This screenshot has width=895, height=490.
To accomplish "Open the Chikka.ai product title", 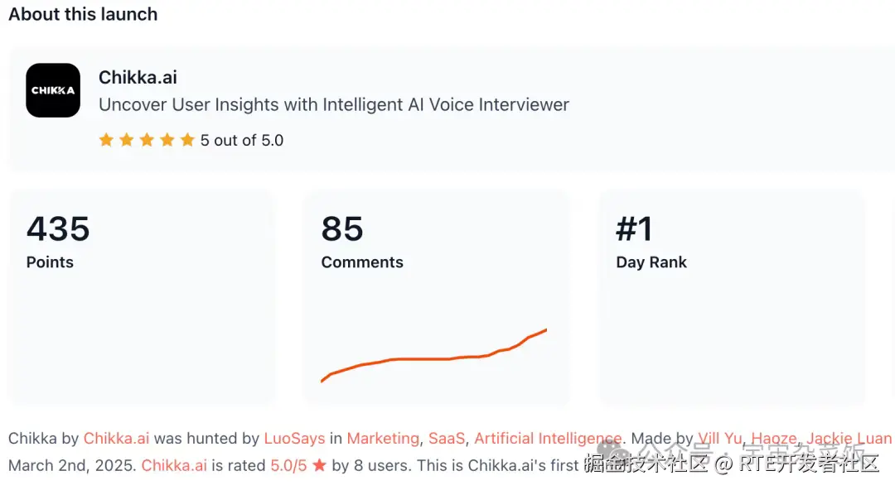I will (x=138, y=78).
